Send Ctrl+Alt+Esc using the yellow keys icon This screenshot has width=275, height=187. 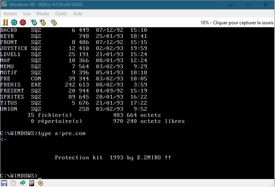[43, 22]
